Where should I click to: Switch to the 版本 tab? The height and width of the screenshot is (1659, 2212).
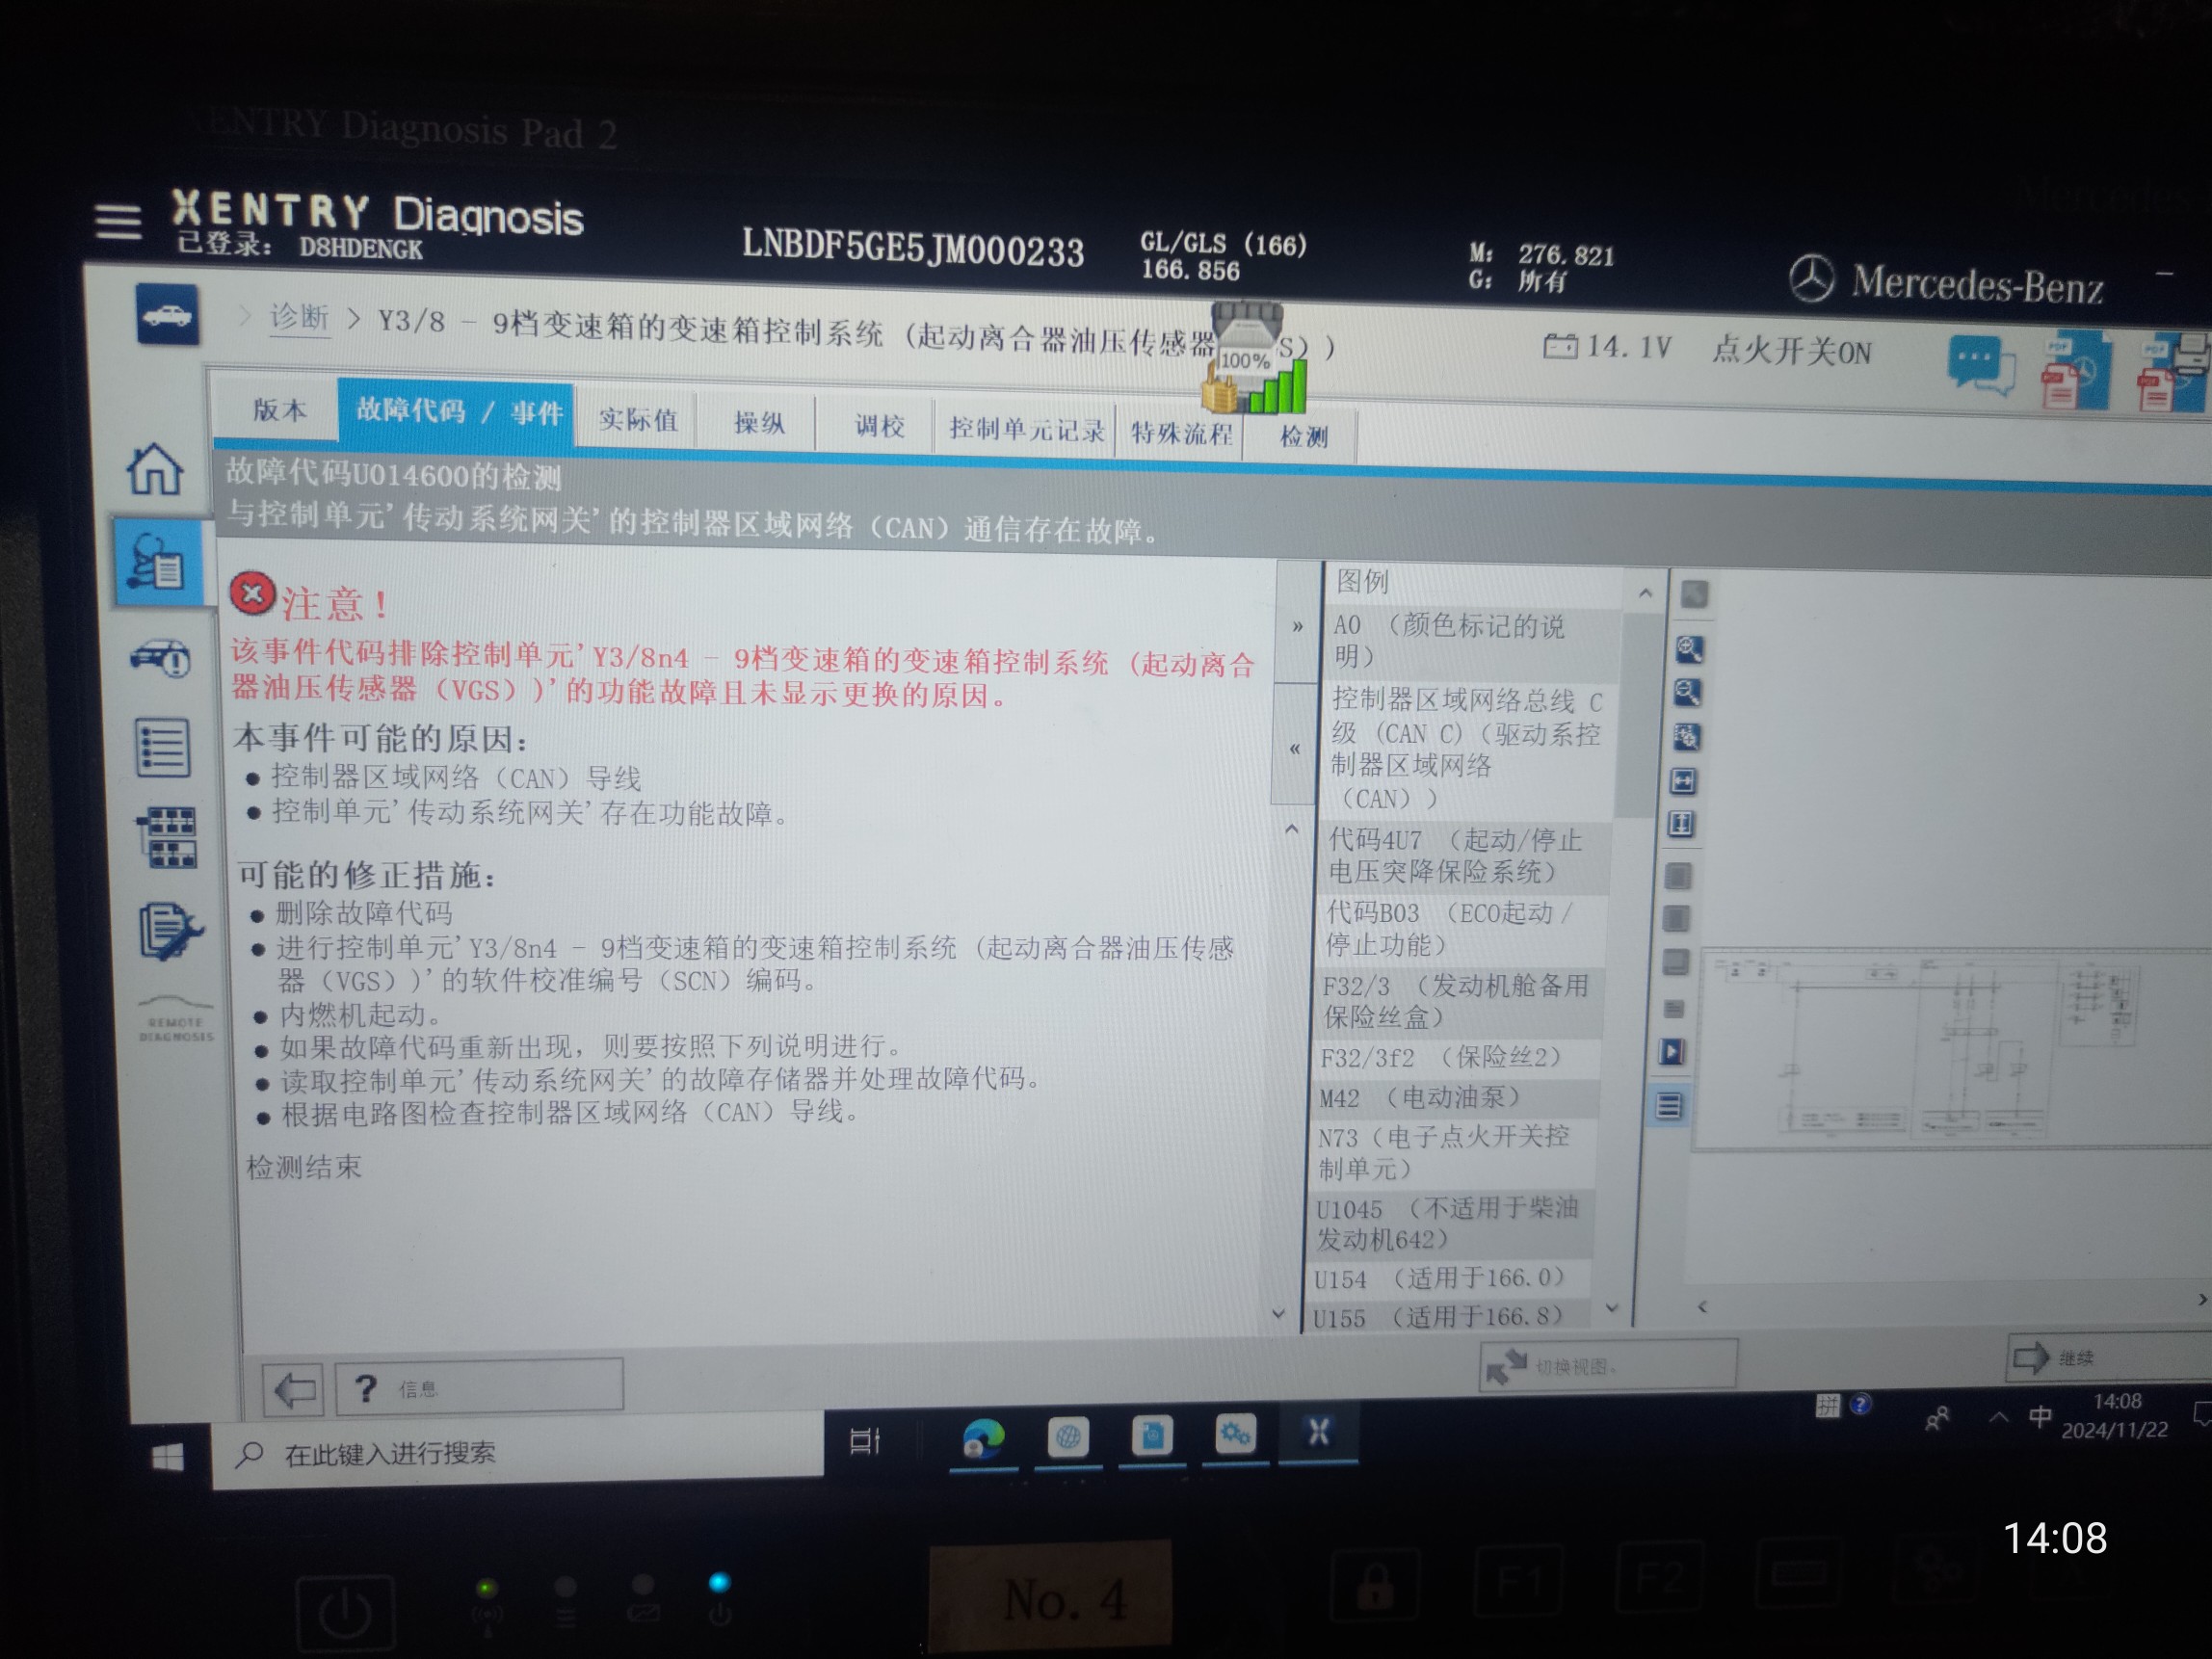279,410
